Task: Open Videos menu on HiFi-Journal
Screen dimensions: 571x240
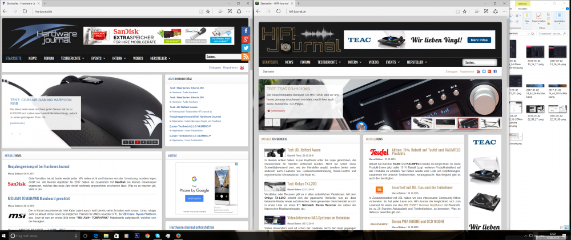Action: (373, 62)
